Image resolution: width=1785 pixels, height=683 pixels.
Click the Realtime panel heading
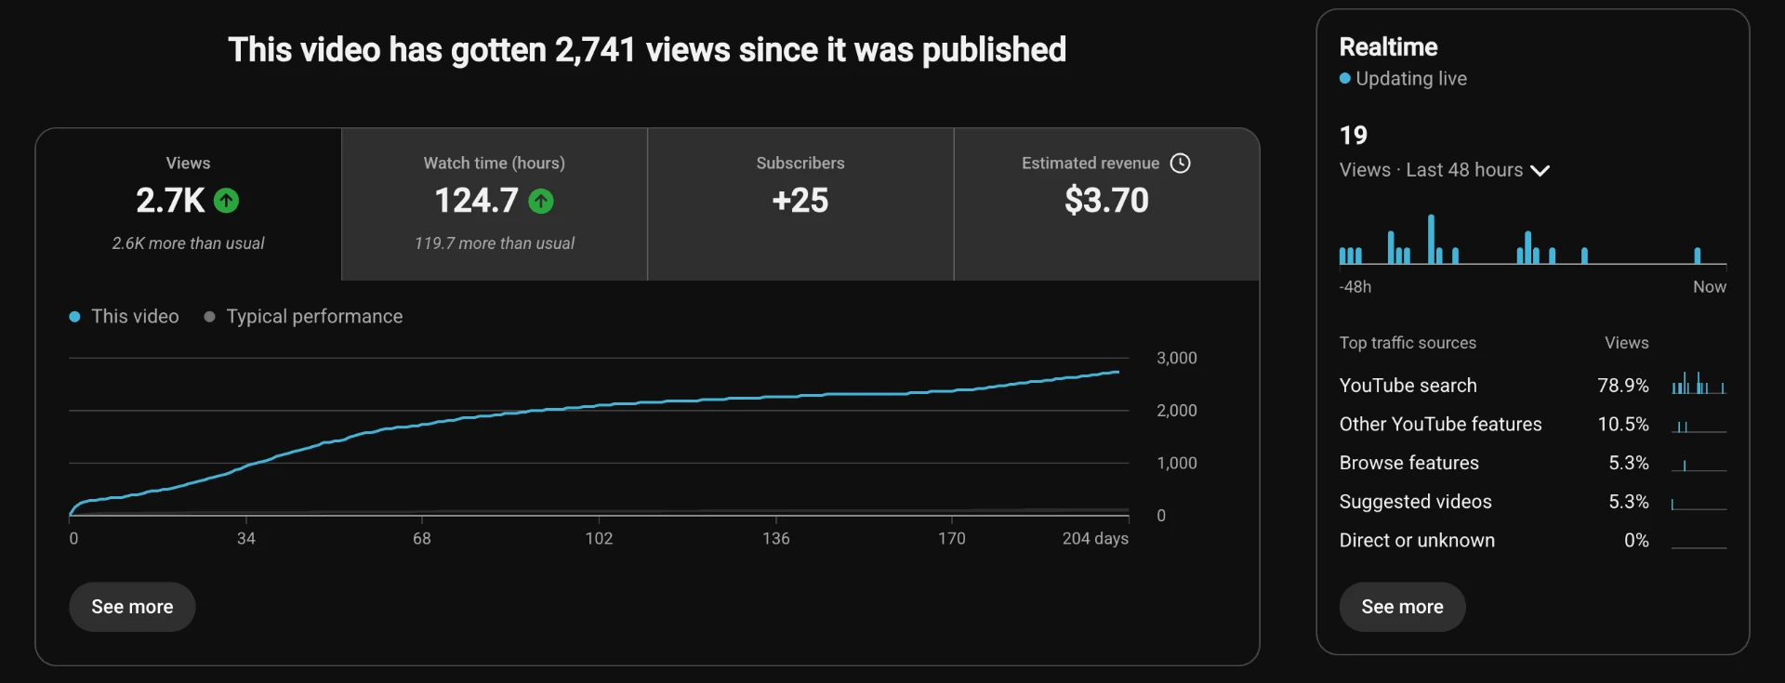1388,47
